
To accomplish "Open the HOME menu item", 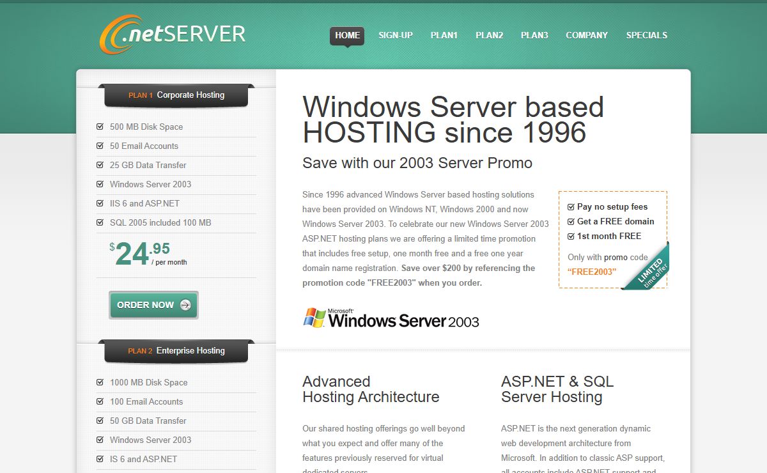I will (347, 35).
